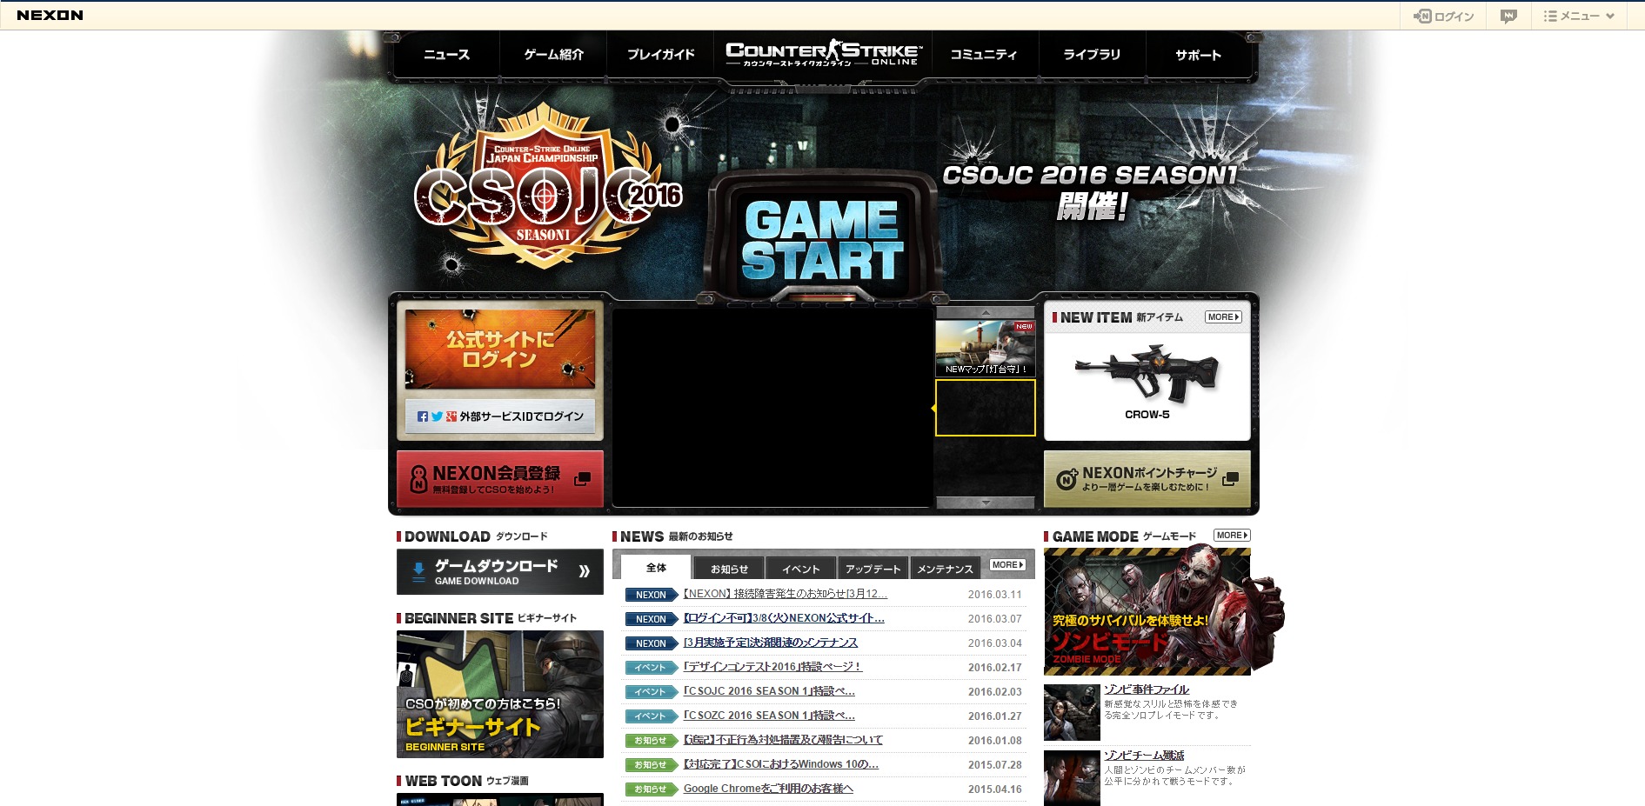
Task: Click the ゾンビチーム殲滅 thumbnail image
Action: coord(1072,778)
